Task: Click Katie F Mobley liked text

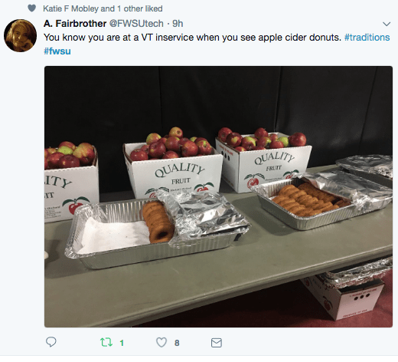Action: point(103,8)
